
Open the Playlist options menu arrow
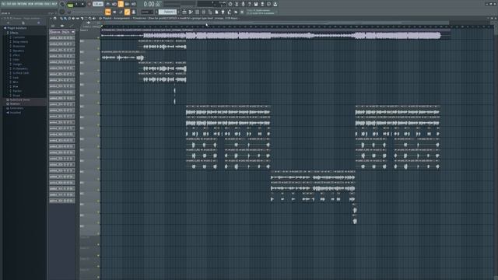coord(51,19)
